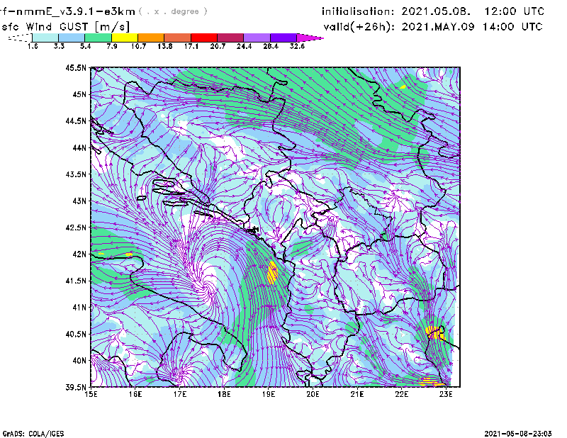The height and width of the screenshot is (438, 567).
Task: Click the valid date 2021.MAY.09
Action: coord(438,26)
